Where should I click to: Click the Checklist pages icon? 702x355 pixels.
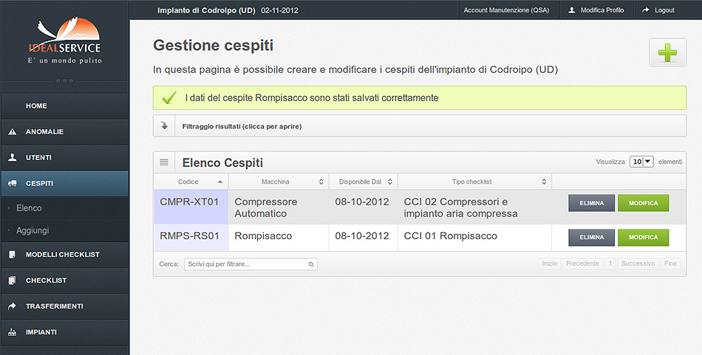point(13,280)
